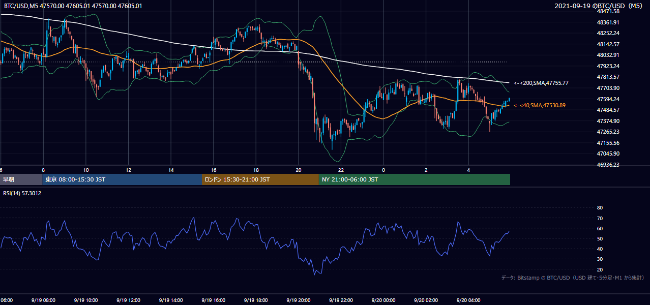This screenshot has height=305, width=650.
Task: Click hour tick 18 under price chart
Action: [x=256, y=170]
